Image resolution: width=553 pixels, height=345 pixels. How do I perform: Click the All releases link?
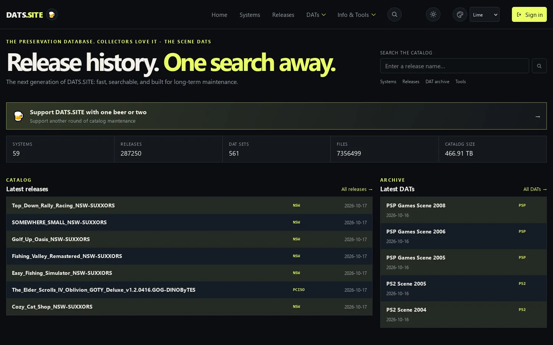(x=357, y=189)
